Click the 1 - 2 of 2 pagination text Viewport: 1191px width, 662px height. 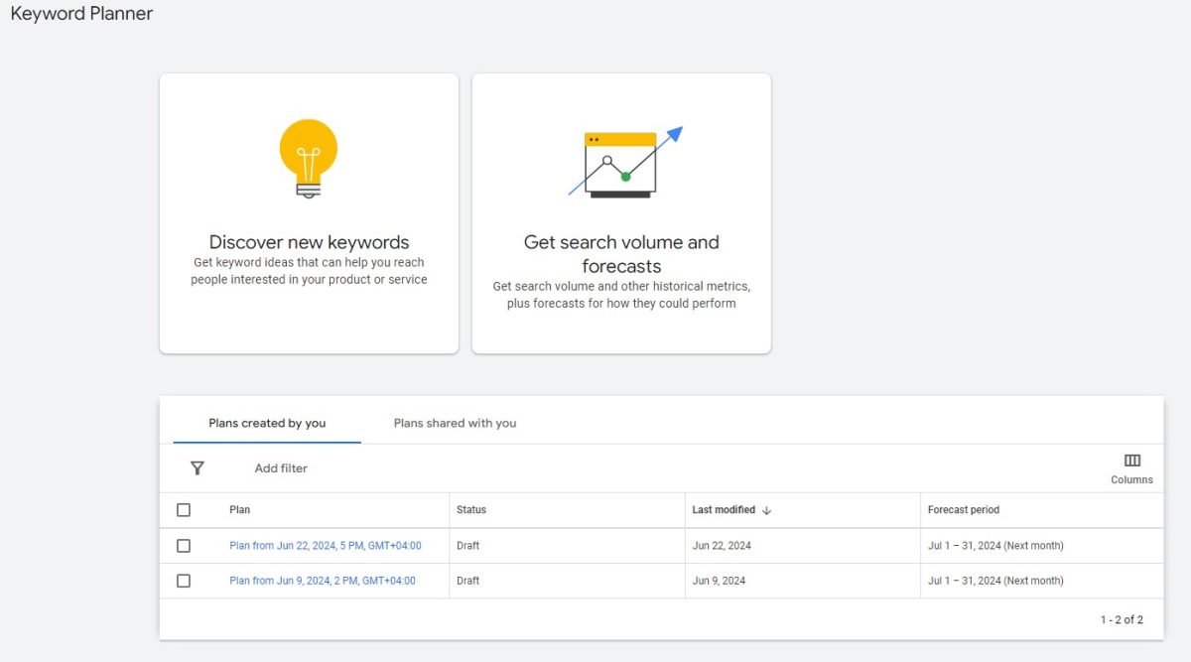(1122, 619)
